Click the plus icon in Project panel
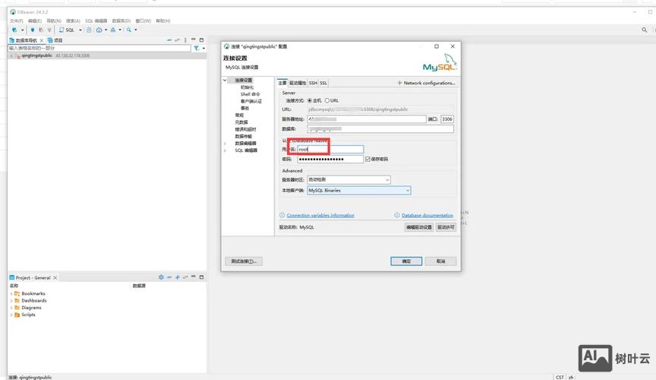The width and height of the screenshot is (656, 380). [178, 277]
